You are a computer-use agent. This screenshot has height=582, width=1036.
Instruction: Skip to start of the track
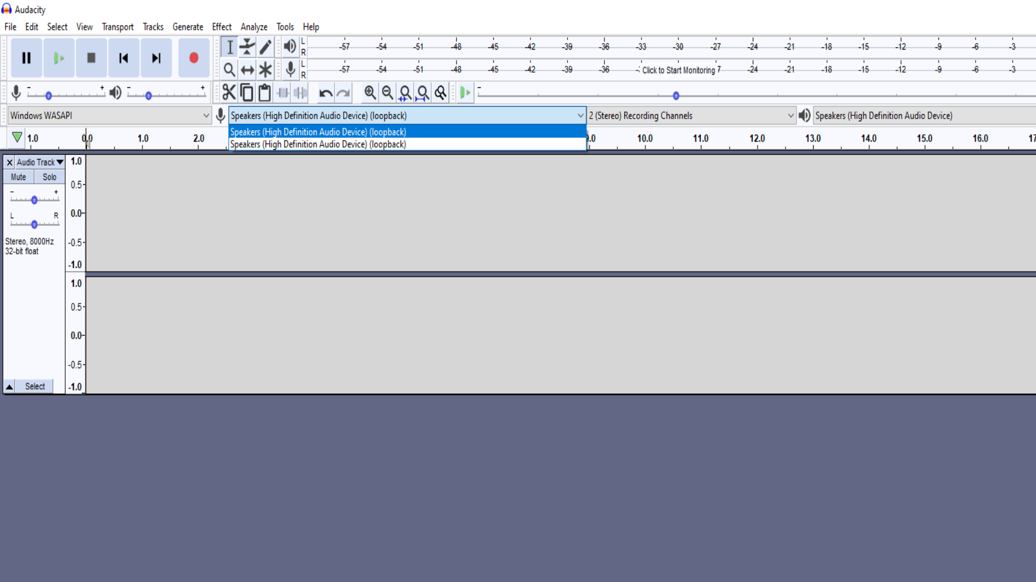tap(124, 58)
